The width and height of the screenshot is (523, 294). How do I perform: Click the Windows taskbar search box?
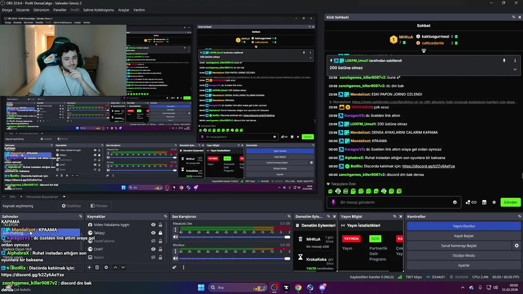click(x=237, y=287)
